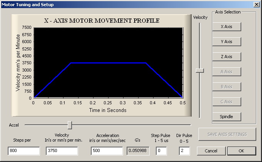Click the G's value field 0.050988
The image size is (262, 162).
tap(138, 151)
